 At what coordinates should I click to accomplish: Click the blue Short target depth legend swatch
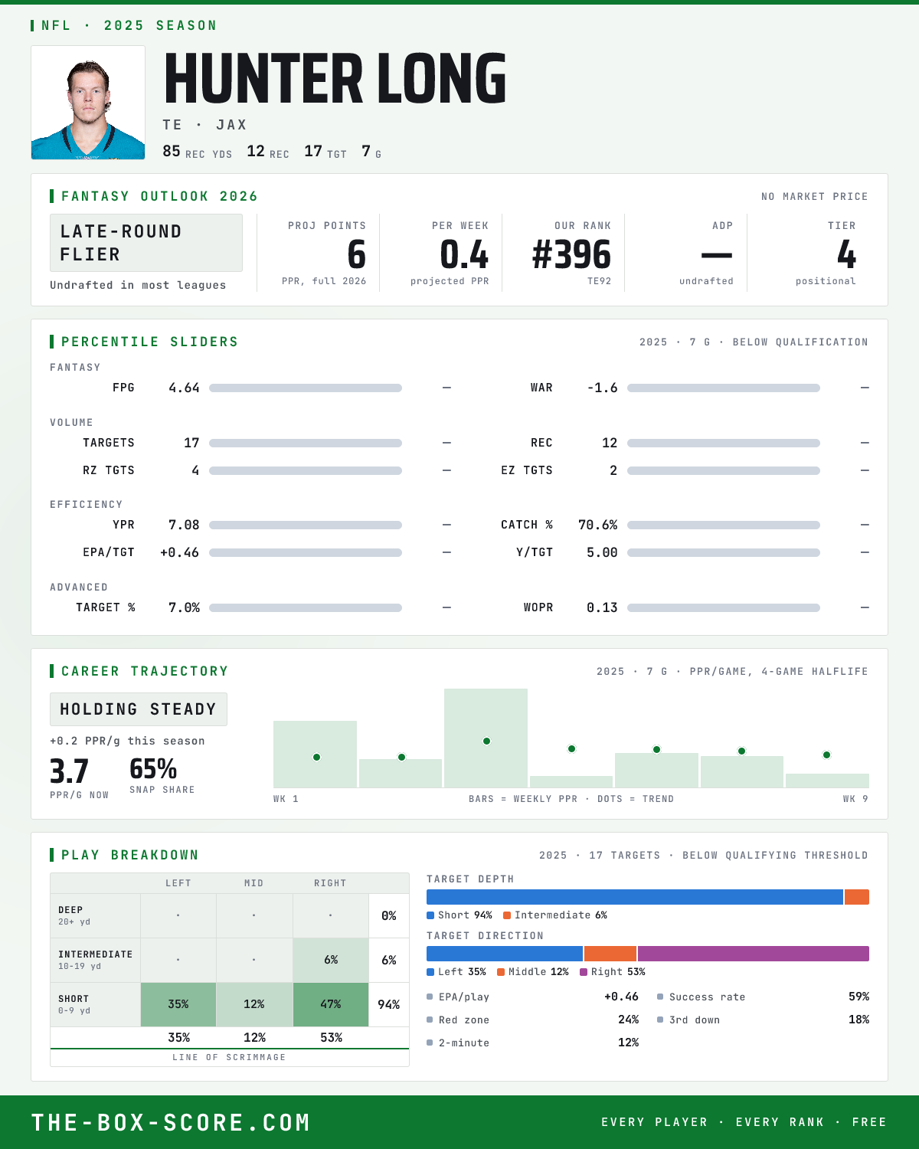430,915
